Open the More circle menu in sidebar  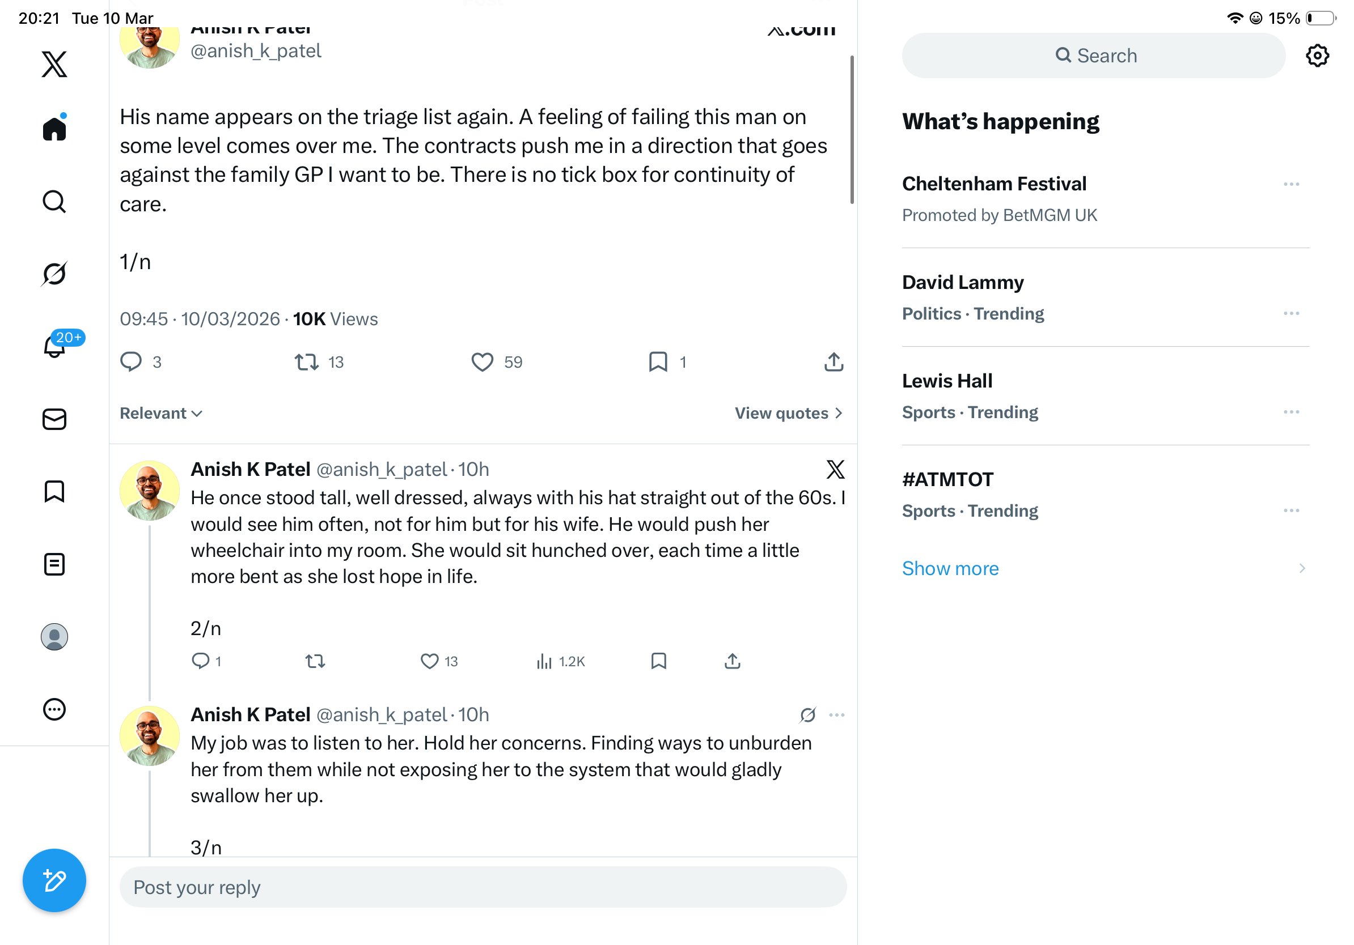54,709
